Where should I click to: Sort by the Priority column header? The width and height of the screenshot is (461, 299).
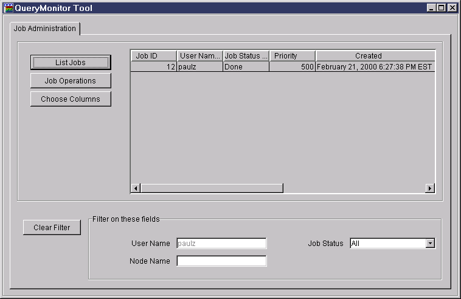pyautogui.click(x=293, y=56)
